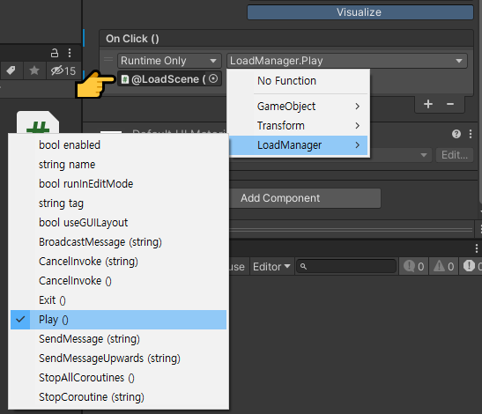The image size is (482, 414).
Task: Open object picker circle for @LoadScene
Action: click(x=213, y=78)
